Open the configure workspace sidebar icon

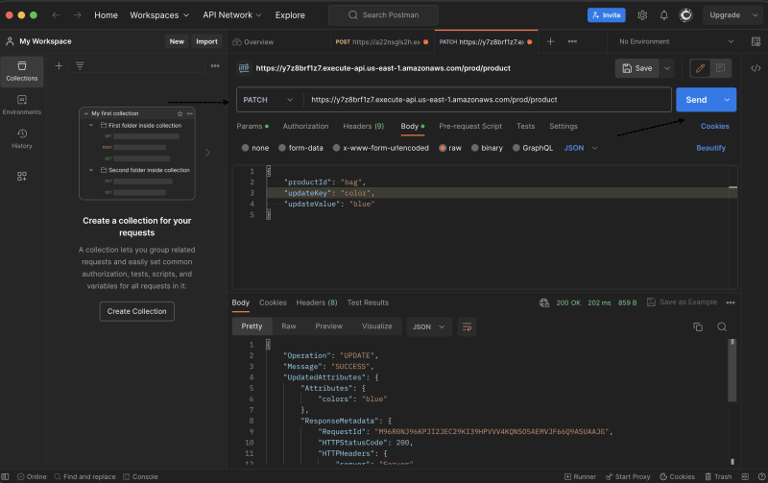click(21, 177)
